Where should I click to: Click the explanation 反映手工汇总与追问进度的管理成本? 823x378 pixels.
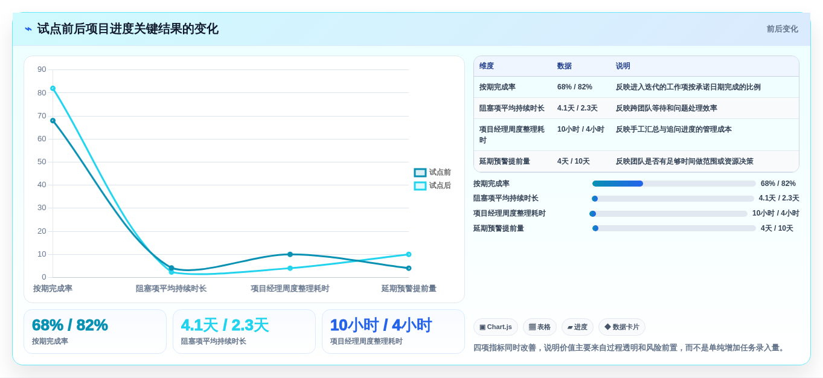[x=674, y=129]
